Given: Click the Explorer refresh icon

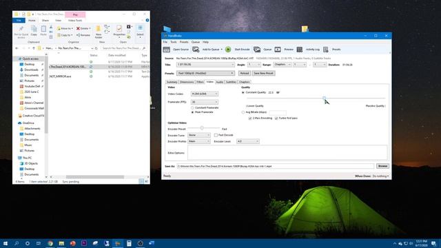Looking at the screenshot, I should 96,48.
